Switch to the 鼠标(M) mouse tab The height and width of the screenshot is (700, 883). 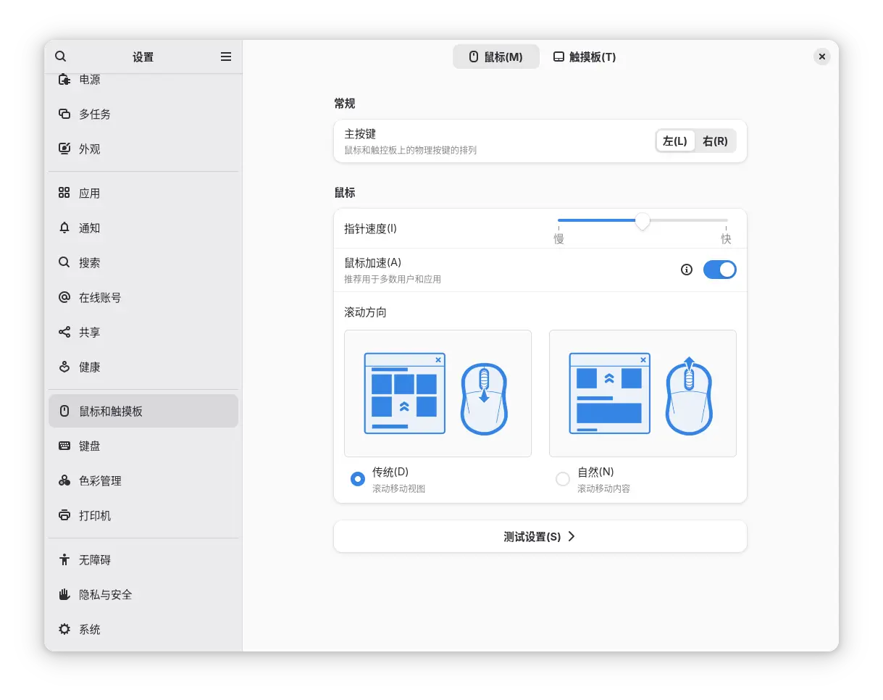click(496, 57)
